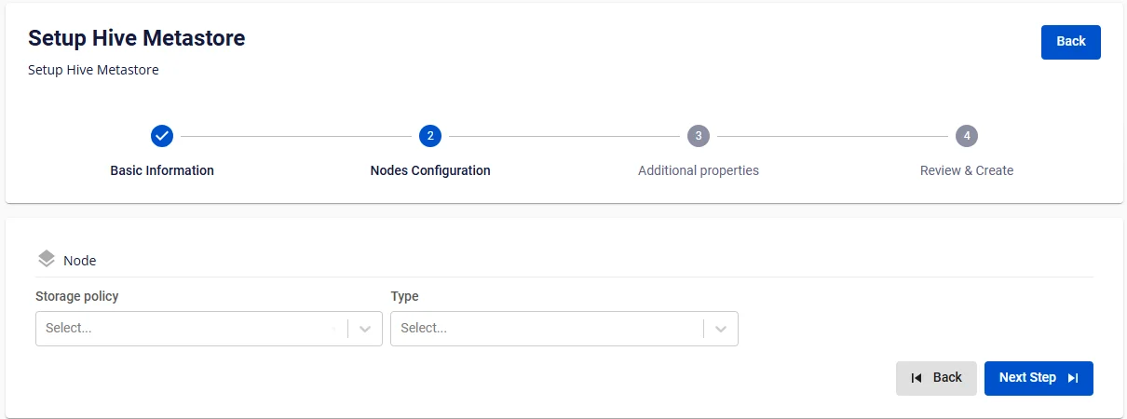The height and width of the screenshot is (419, 1127).
Task: Switch to Additional properties step
Action: 699,170
